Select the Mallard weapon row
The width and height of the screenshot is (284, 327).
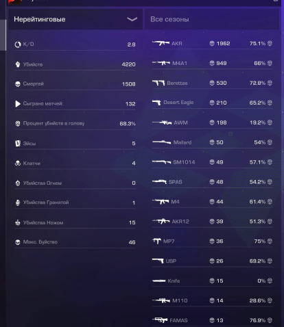click(x=213, y=142)
